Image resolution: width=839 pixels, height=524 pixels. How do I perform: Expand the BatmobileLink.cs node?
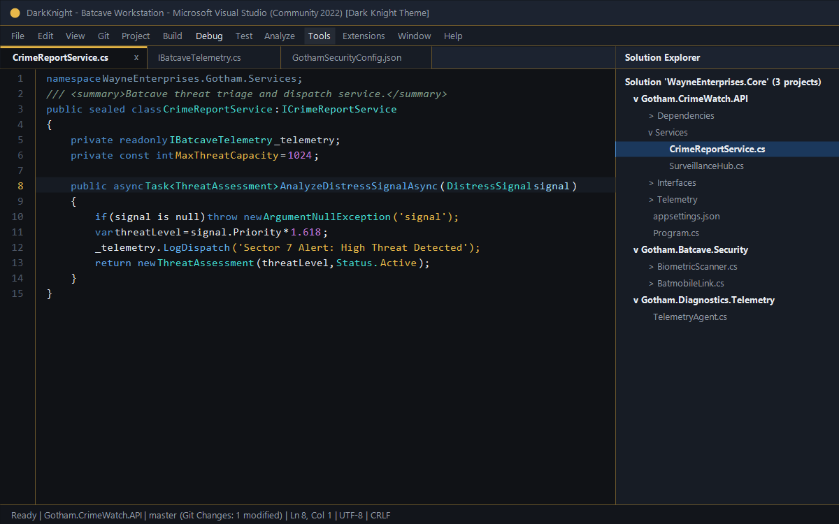tap(652, 283)
